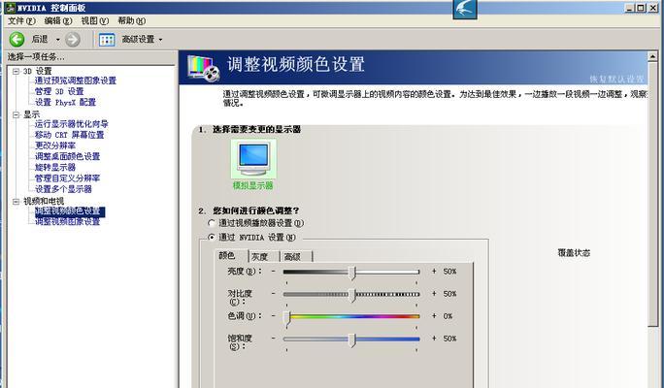
Task: Select the analog display monitor thumbnail
Action: tap(253, 159)
